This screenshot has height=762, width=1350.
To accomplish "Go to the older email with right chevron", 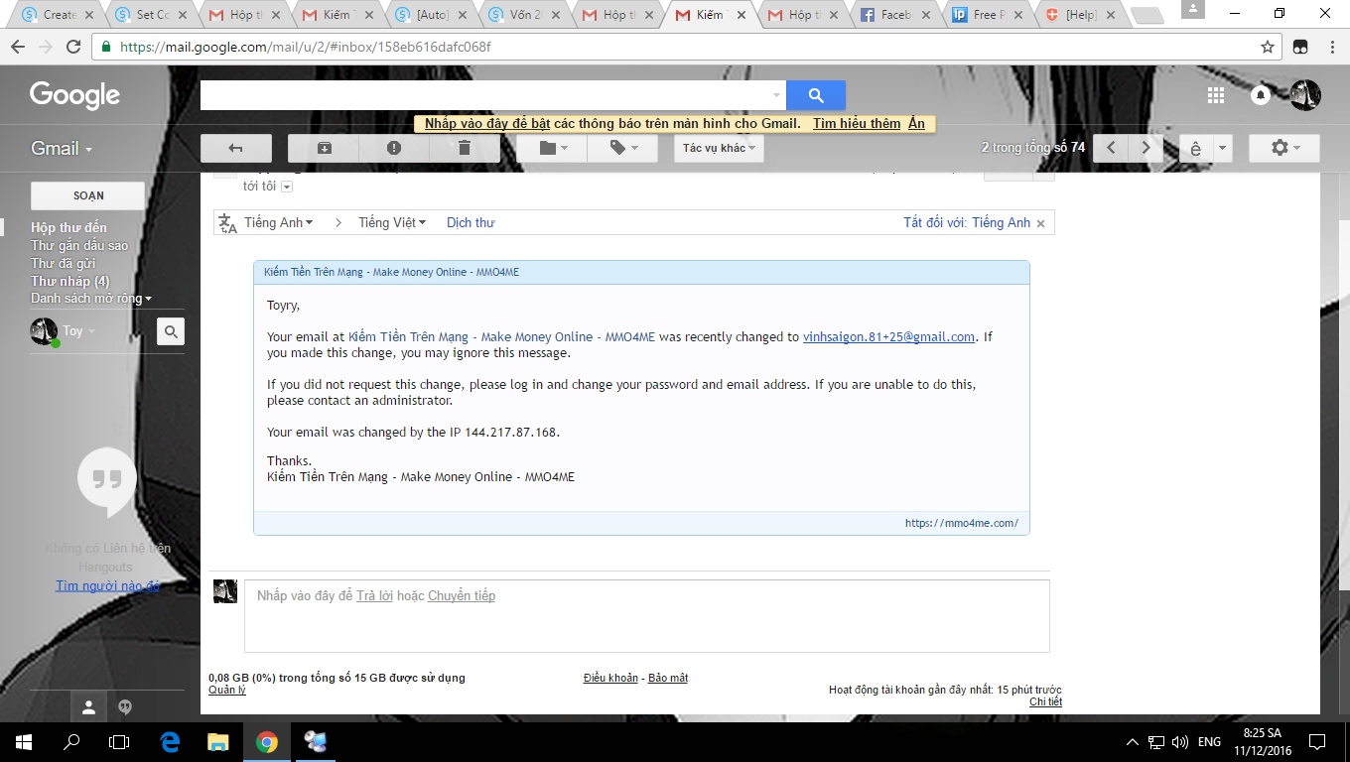I will 1147,148.
